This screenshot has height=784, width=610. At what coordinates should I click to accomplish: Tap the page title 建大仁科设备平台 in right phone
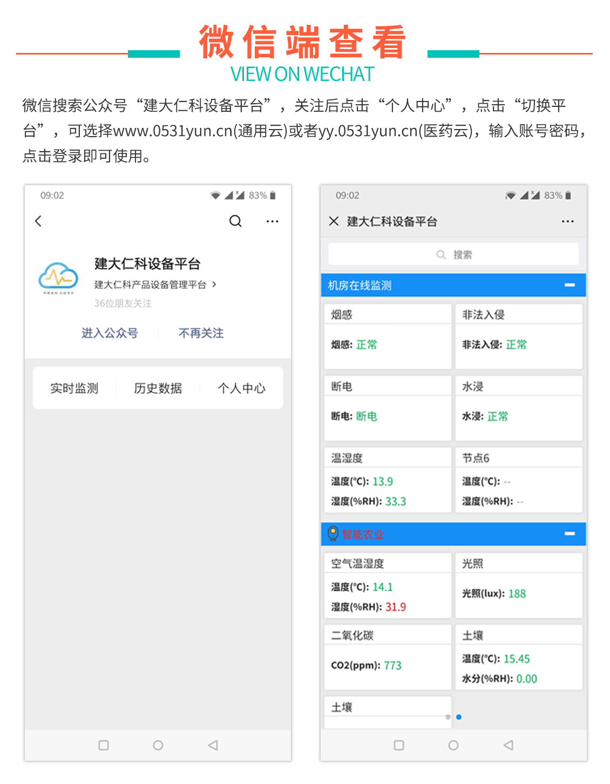click(x=392, y=221)
